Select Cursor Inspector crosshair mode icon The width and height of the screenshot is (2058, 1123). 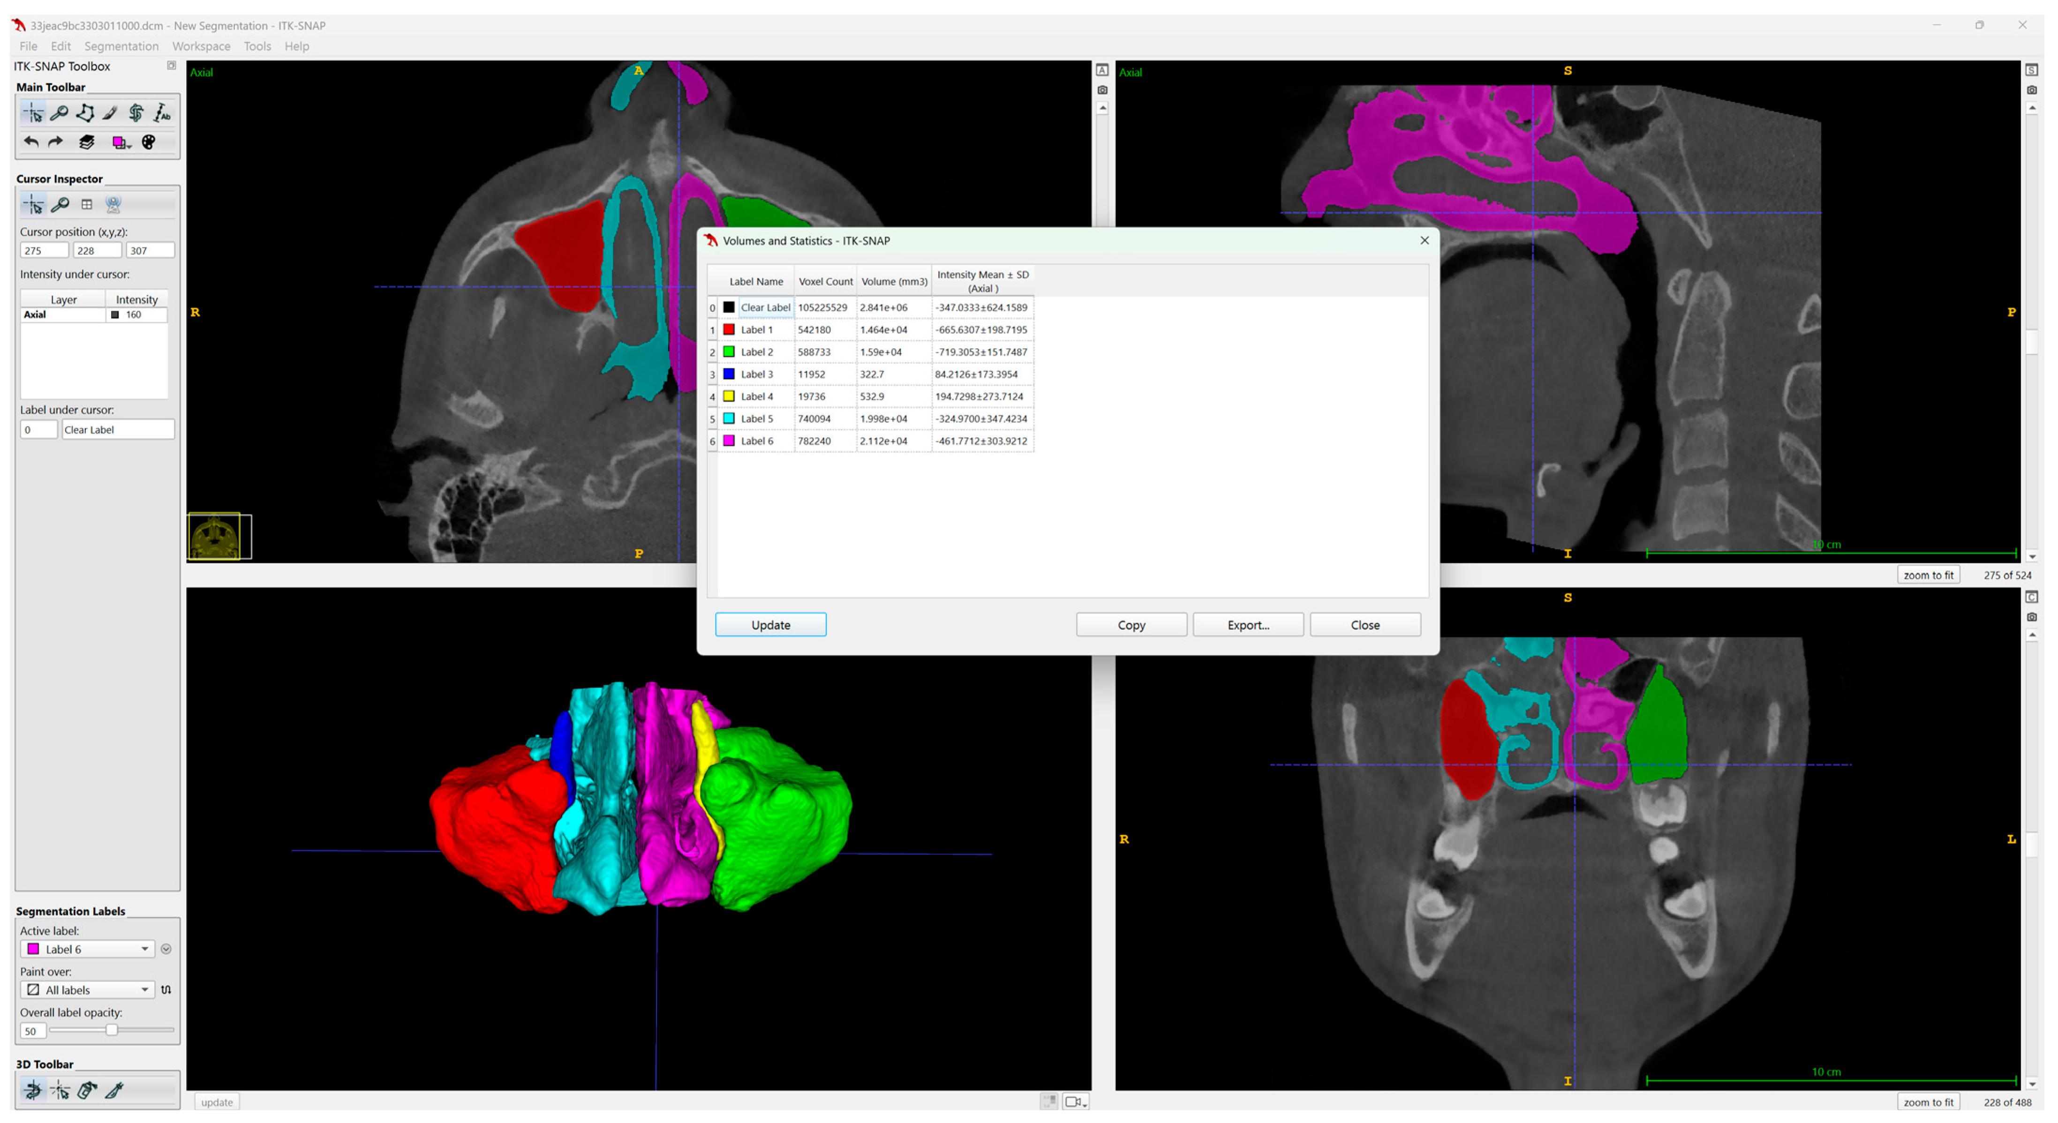click(x=34, y=204)
